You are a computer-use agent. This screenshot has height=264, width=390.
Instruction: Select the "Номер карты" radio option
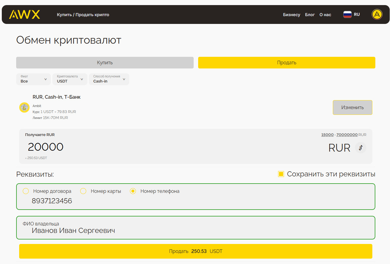click(83, 191)
